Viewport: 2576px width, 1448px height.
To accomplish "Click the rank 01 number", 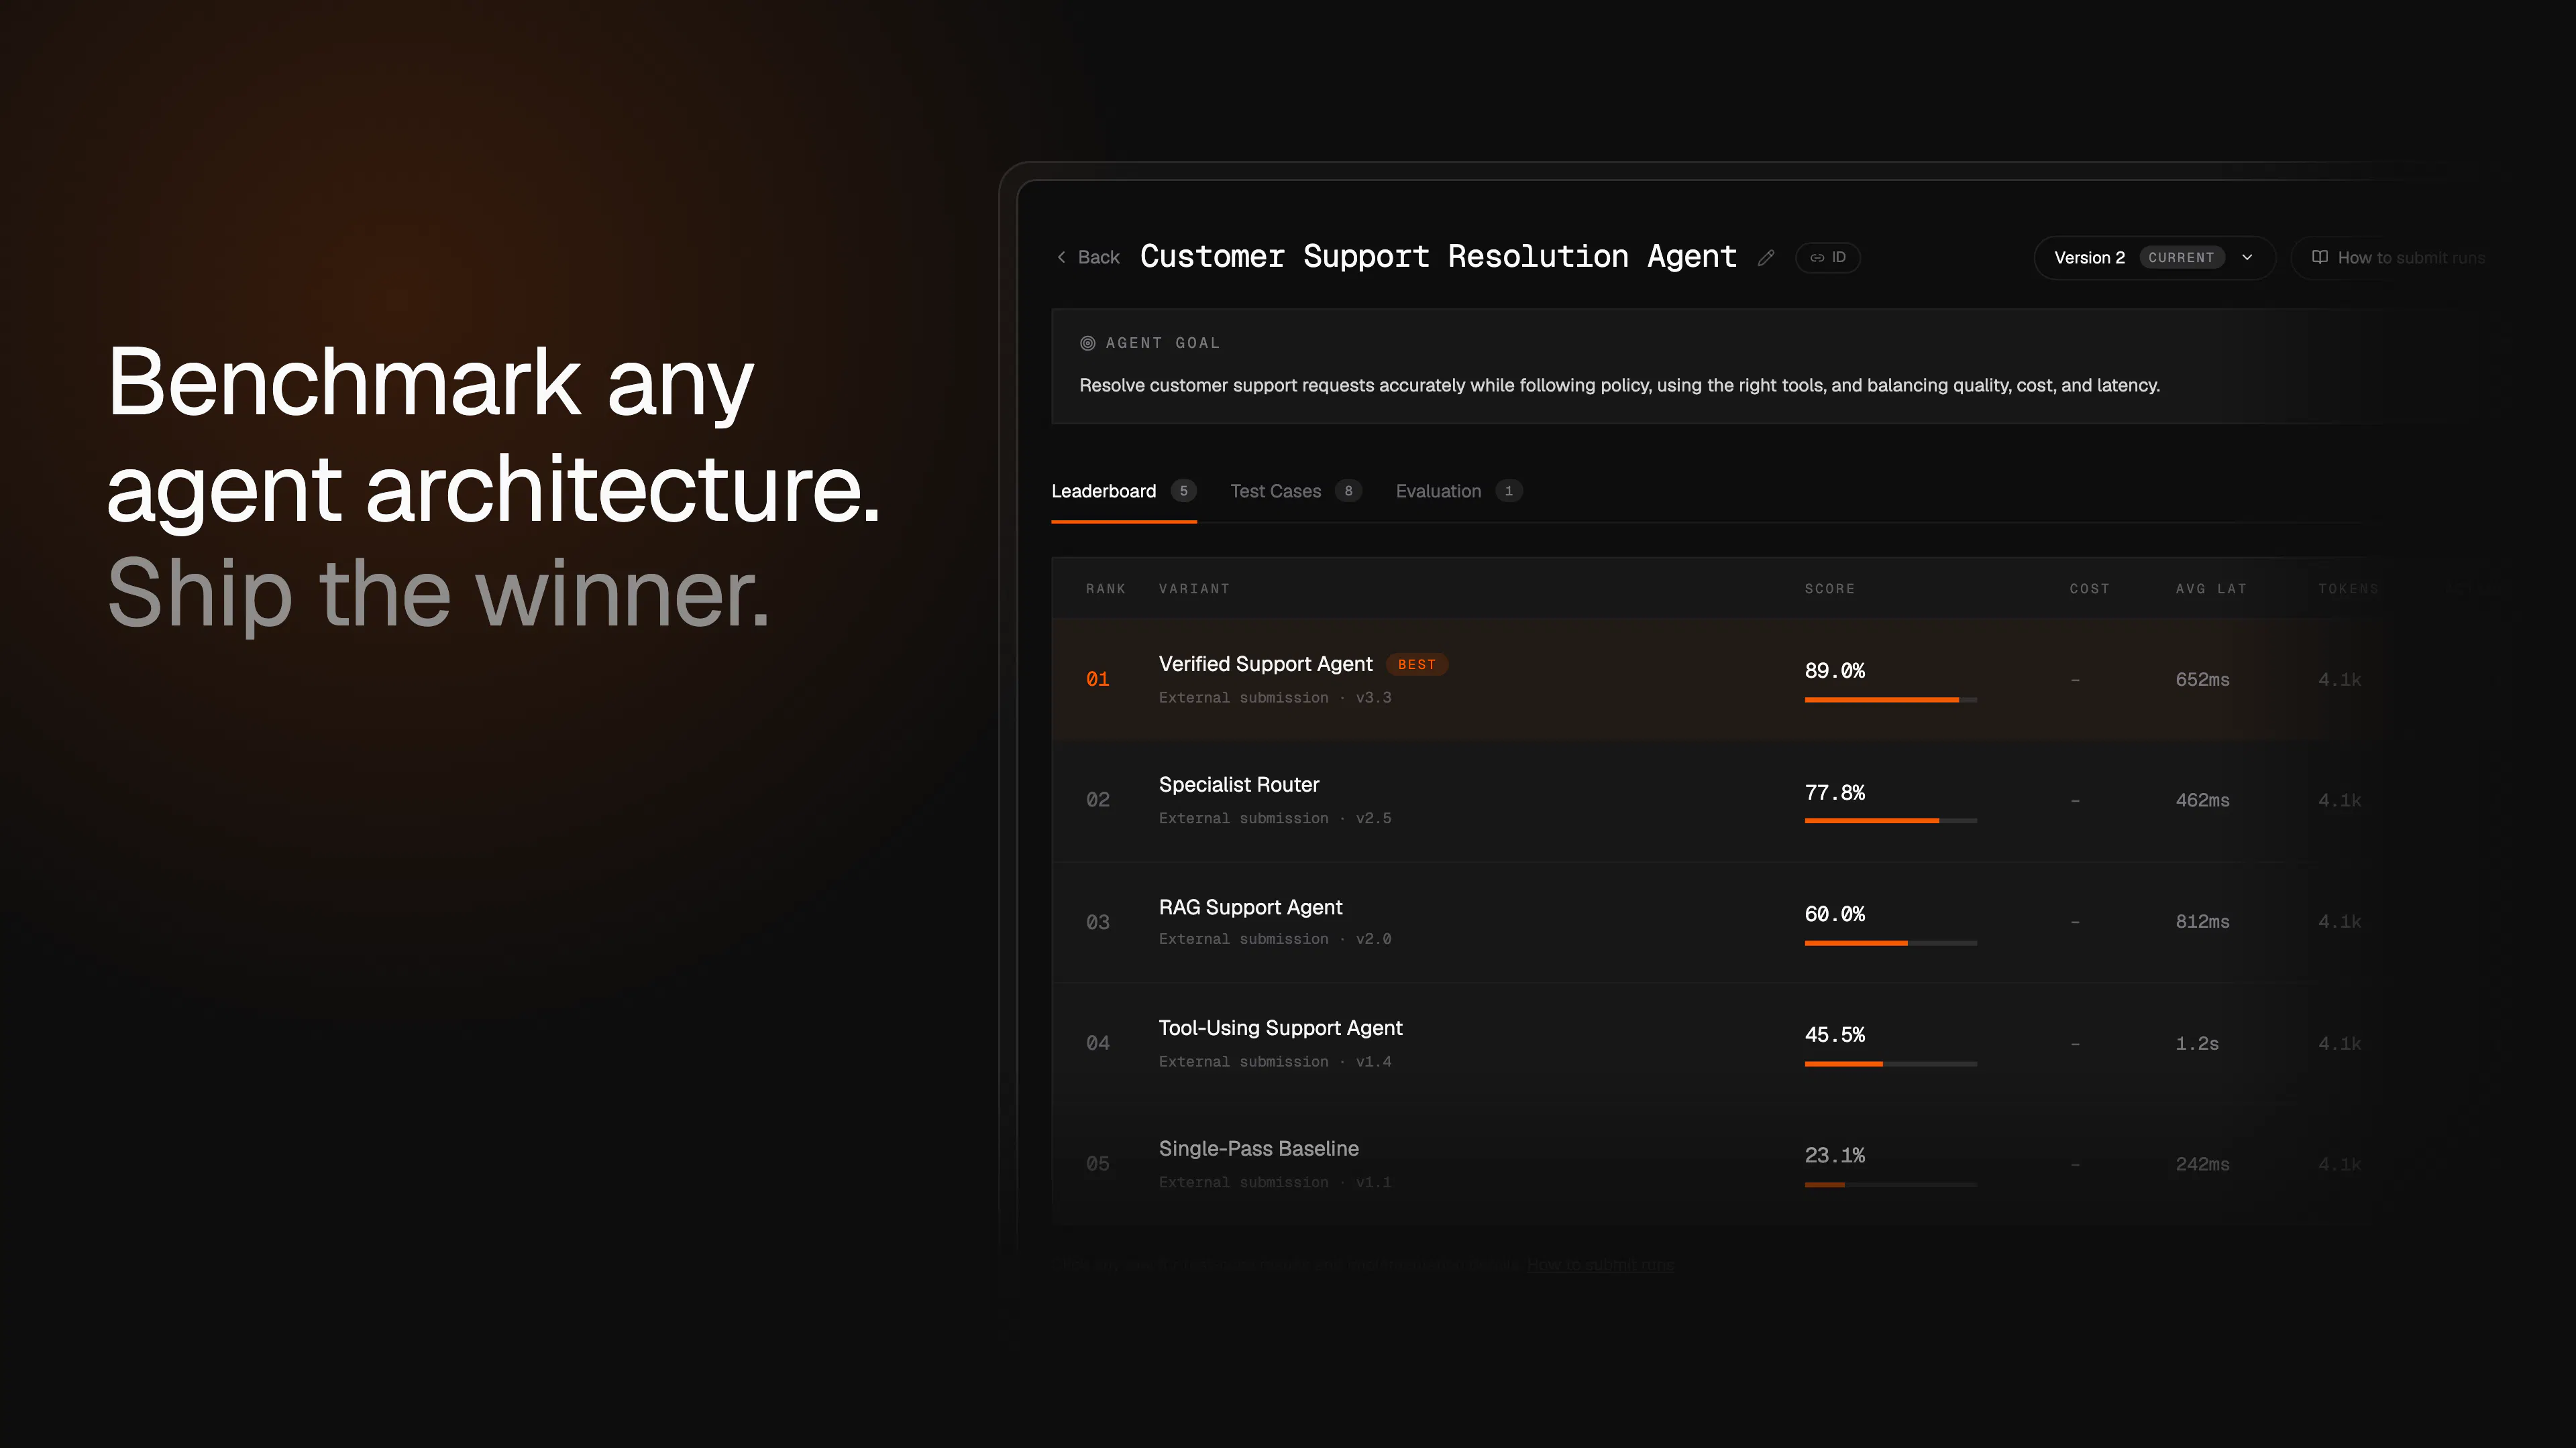I will (x=1097, y=680).
